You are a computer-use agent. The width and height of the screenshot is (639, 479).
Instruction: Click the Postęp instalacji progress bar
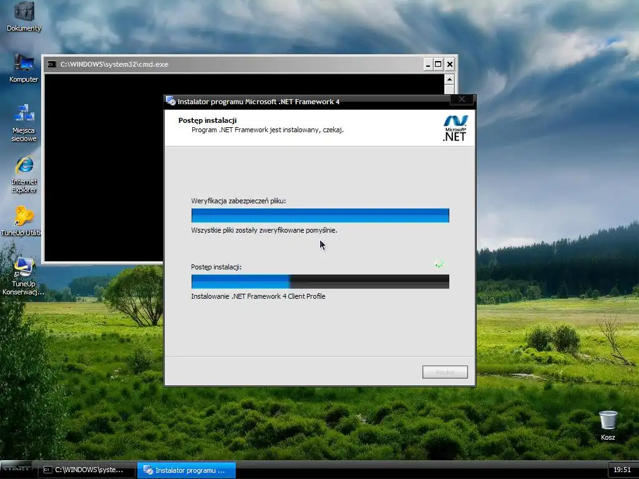(x=320, y=281)
